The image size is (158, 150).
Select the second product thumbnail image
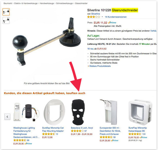6,20
